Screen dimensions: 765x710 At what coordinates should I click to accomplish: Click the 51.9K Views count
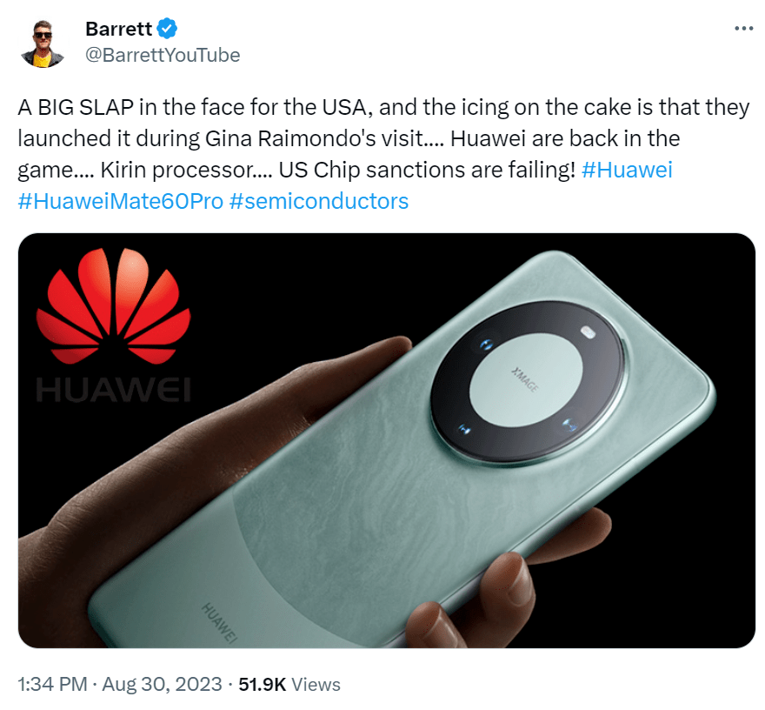point(289,684)
